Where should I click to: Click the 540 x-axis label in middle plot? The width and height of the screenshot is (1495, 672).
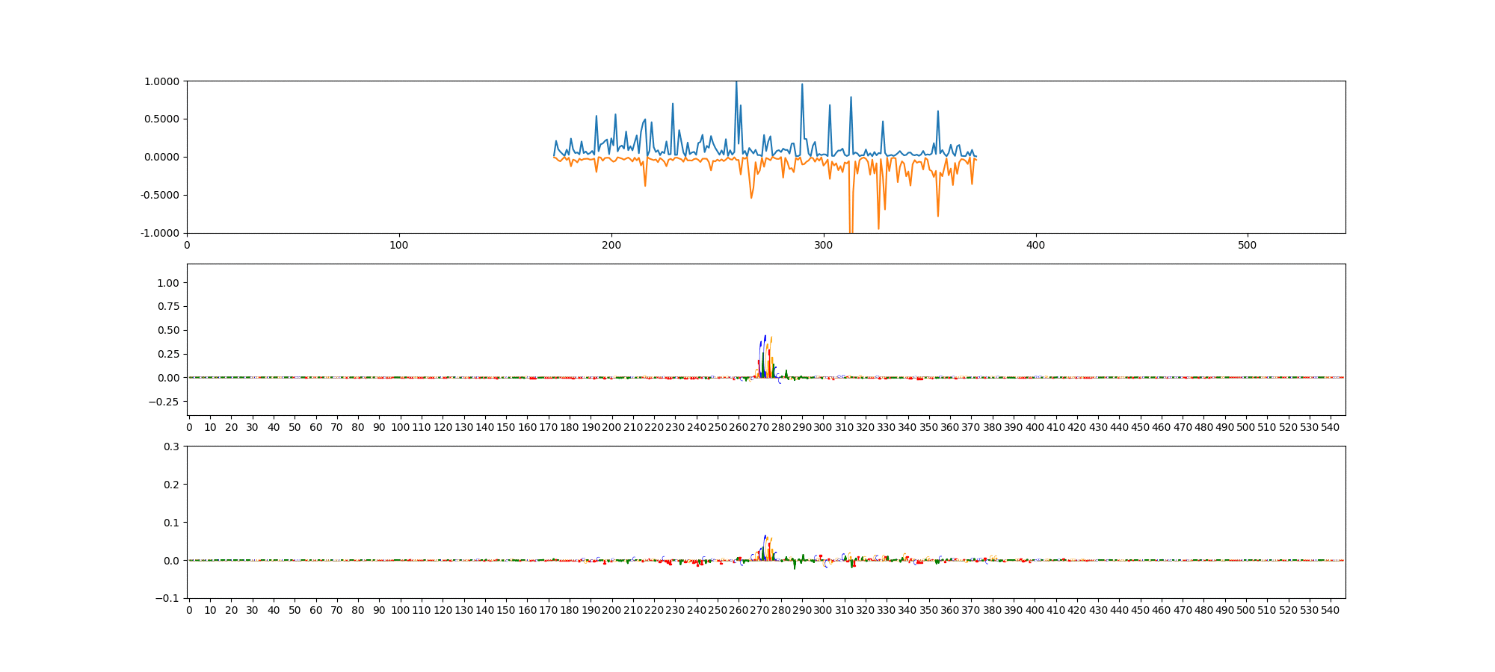pyautogui.click(x=1331, y=427)
